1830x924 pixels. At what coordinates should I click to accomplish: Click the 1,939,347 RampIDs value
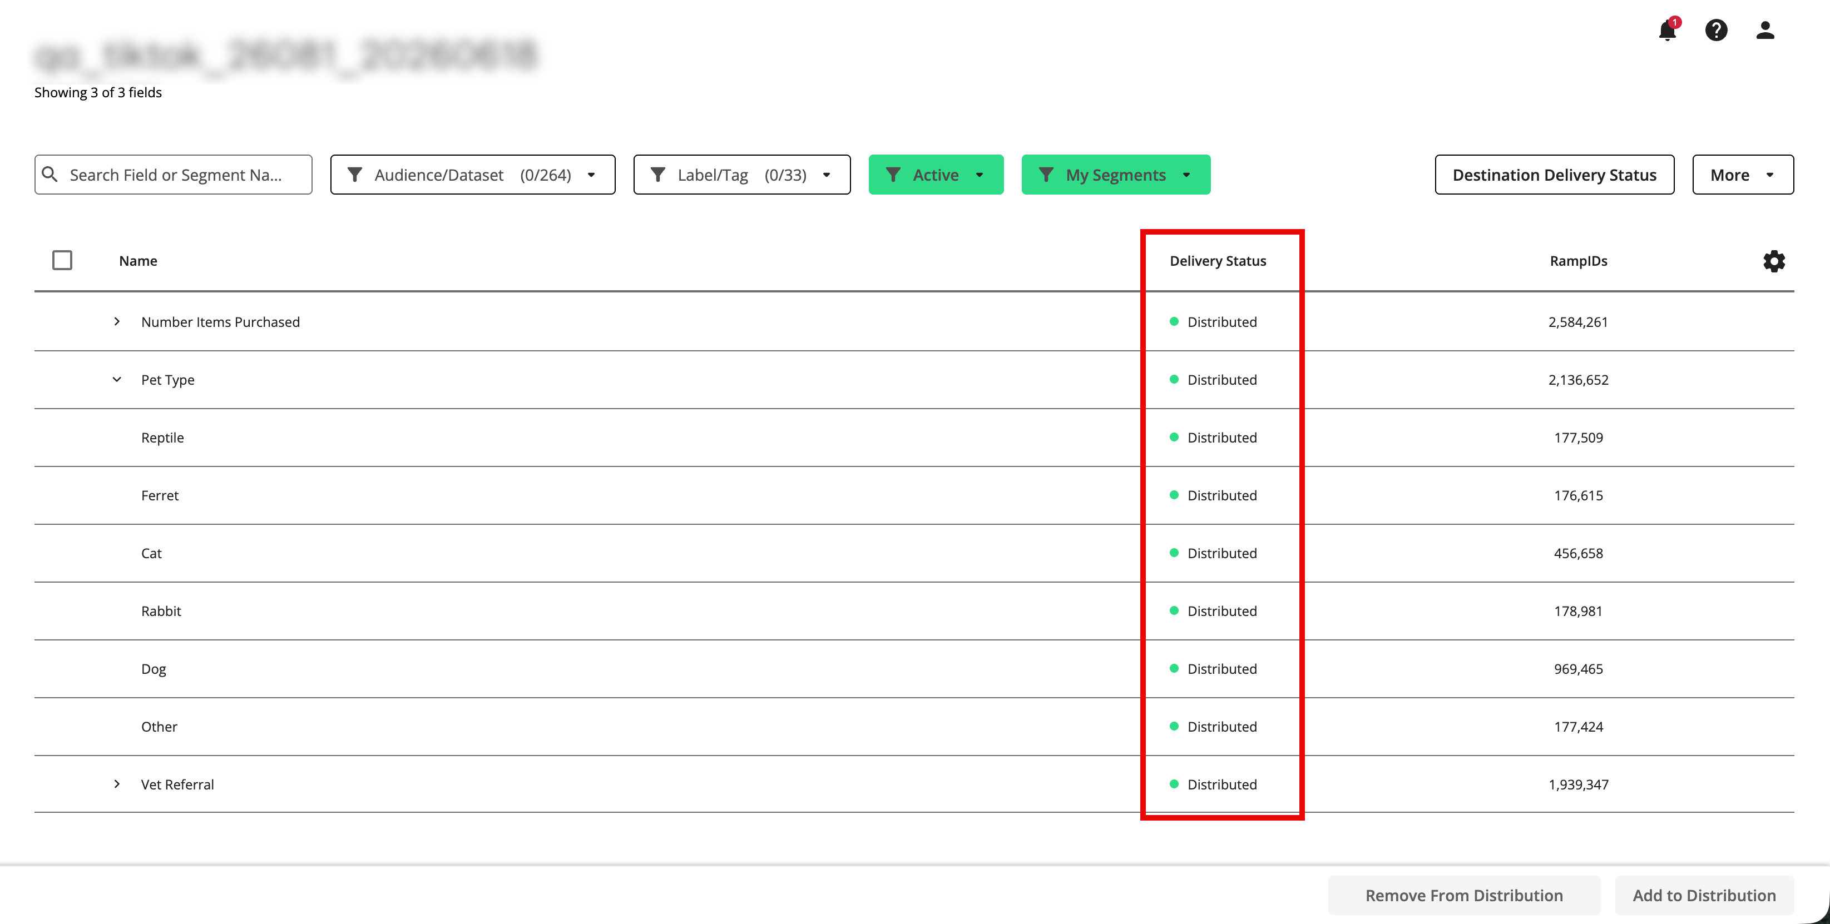(x=1578, y=784)
